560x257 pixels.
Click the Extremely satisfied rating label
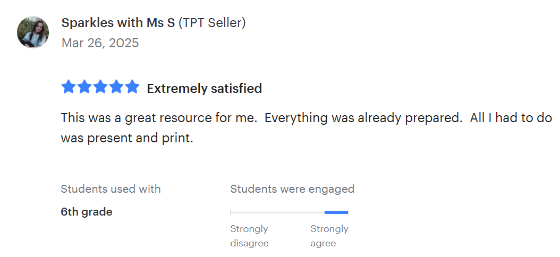tap(204, 88)
